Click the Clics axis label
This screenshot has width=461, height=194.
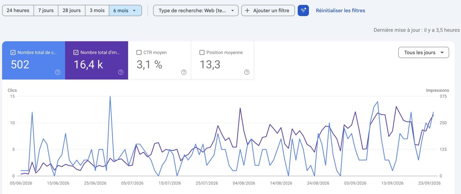tap(12, 90)
